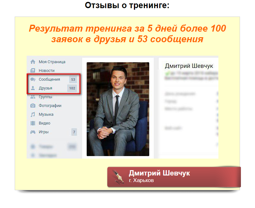Open Сообщения via the speech bubble icon

tap(34, 79)
